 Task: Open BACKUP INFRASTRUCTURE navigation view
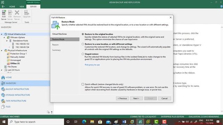(x=25, y=89)
